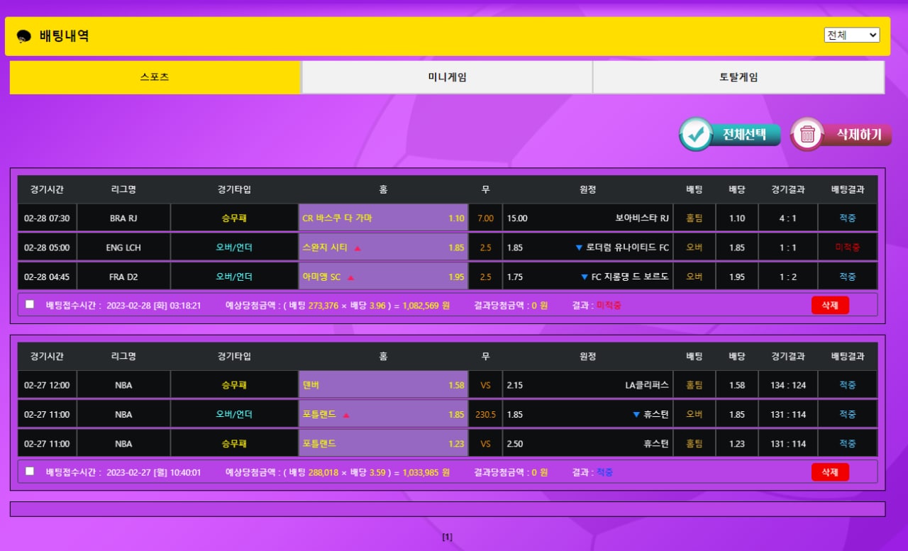Click the blue down arrow beside 로더럼 유나이티드 FC

579,248
